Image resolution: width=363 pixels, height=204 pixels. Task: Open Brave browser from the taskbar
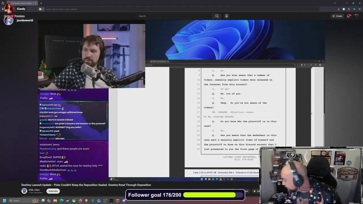tap(86, 201)
